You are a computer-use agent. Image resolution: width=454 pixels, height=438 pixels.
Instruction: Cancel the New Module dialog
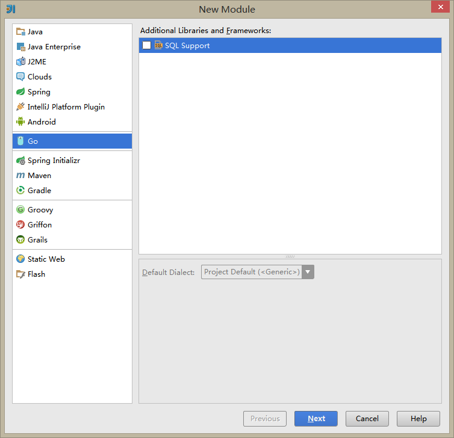[367, 419]
